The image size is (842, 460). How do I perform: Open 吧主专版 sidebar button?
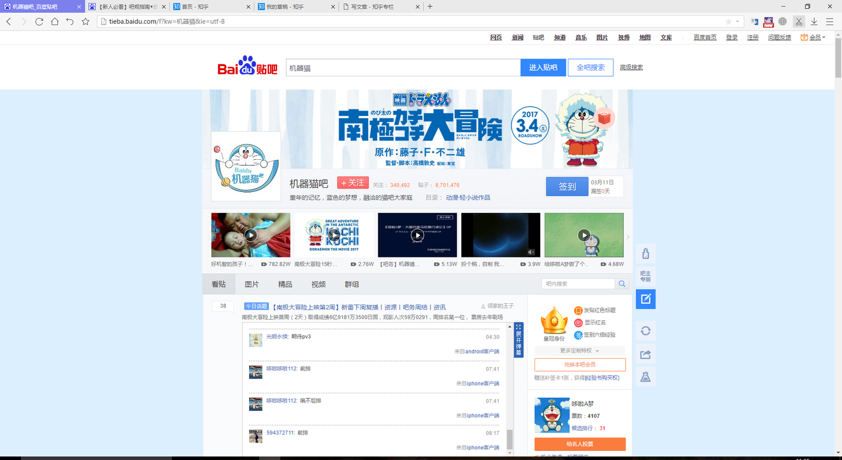pyautogui.click(x=646, y=276)
